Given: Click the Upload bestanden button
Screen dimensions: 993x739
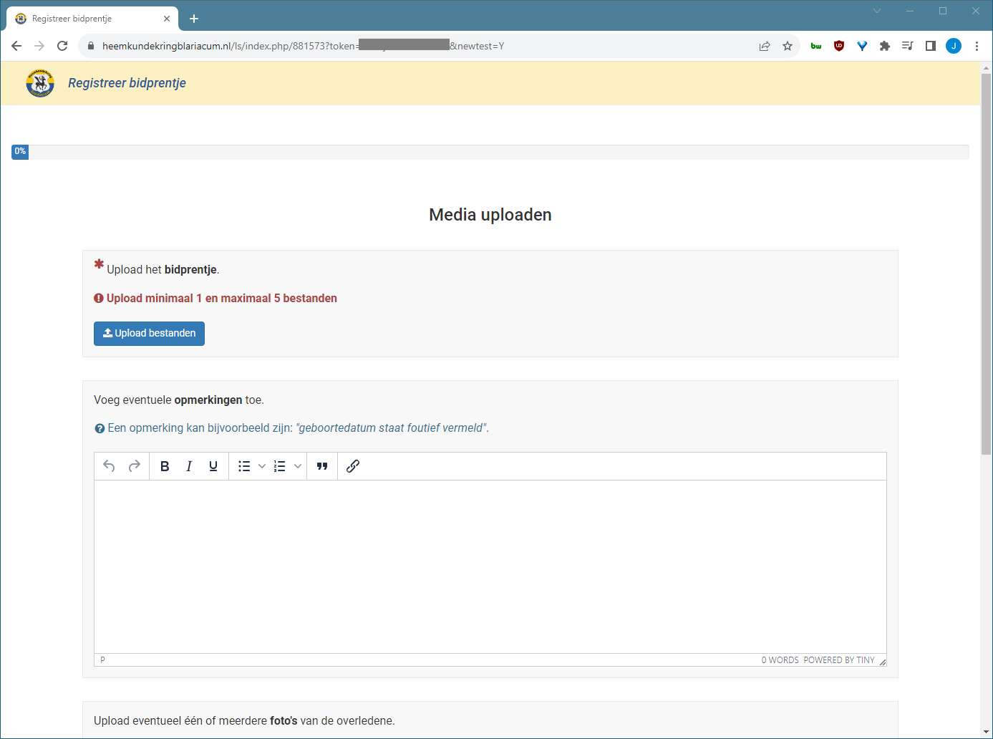Looking at the screenshot, I should [149, 333].
